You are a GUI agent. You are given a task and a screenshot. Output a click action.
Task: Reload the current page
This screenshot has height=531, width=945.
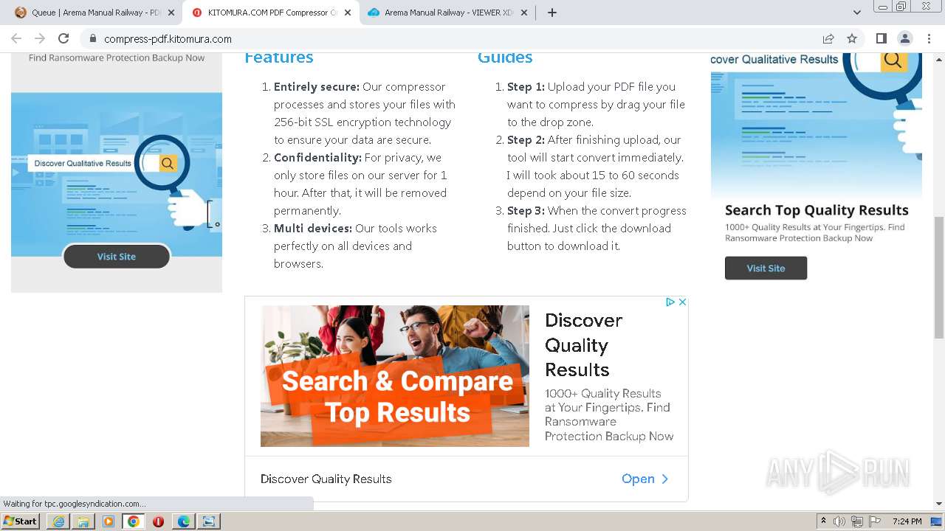[63, 38]
